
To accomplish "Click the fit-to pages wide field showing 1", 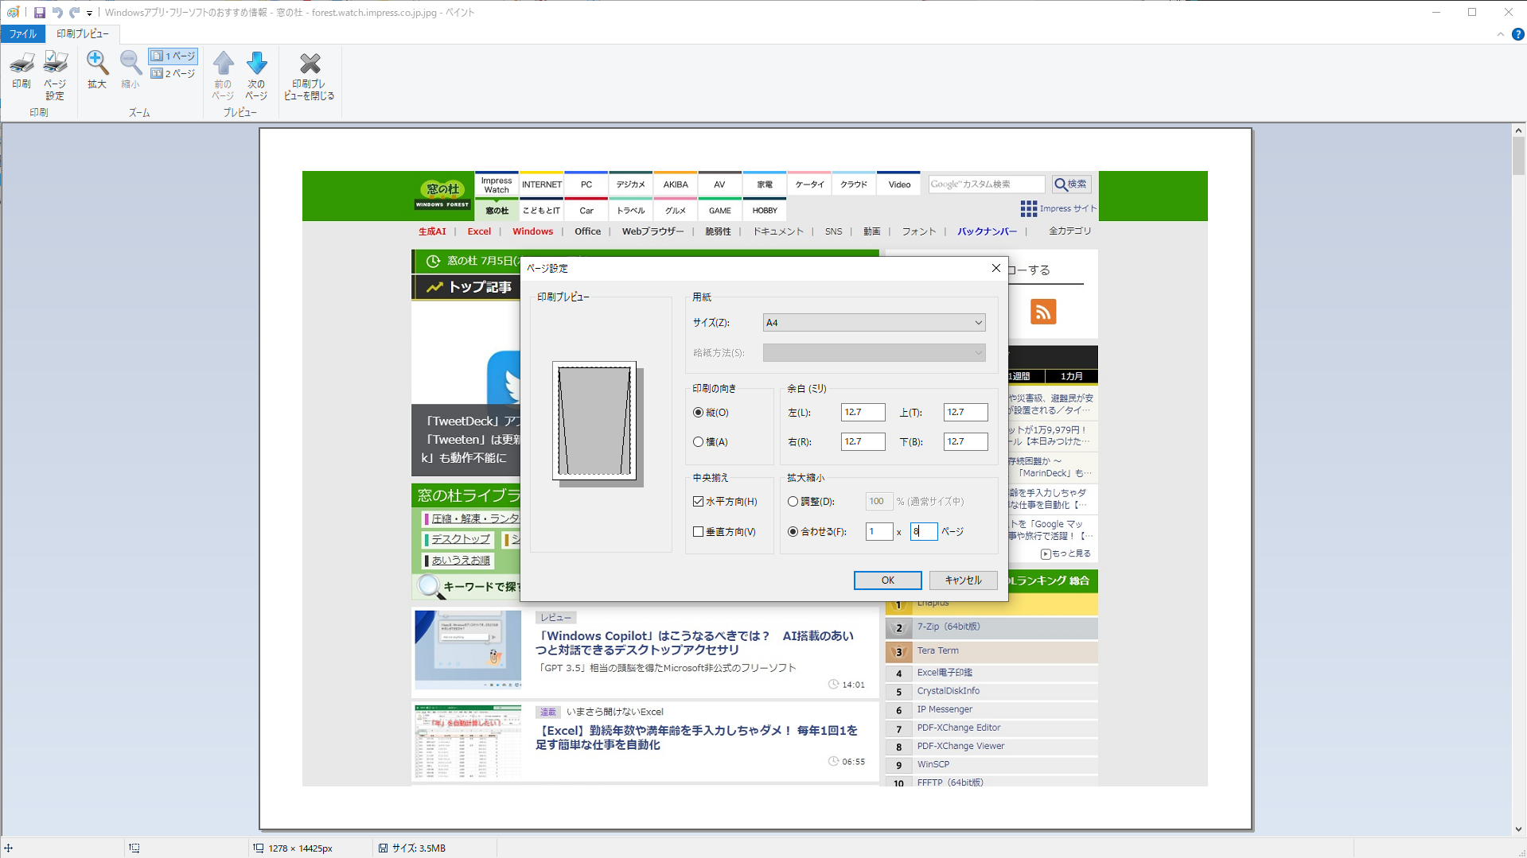I will 878,532.
